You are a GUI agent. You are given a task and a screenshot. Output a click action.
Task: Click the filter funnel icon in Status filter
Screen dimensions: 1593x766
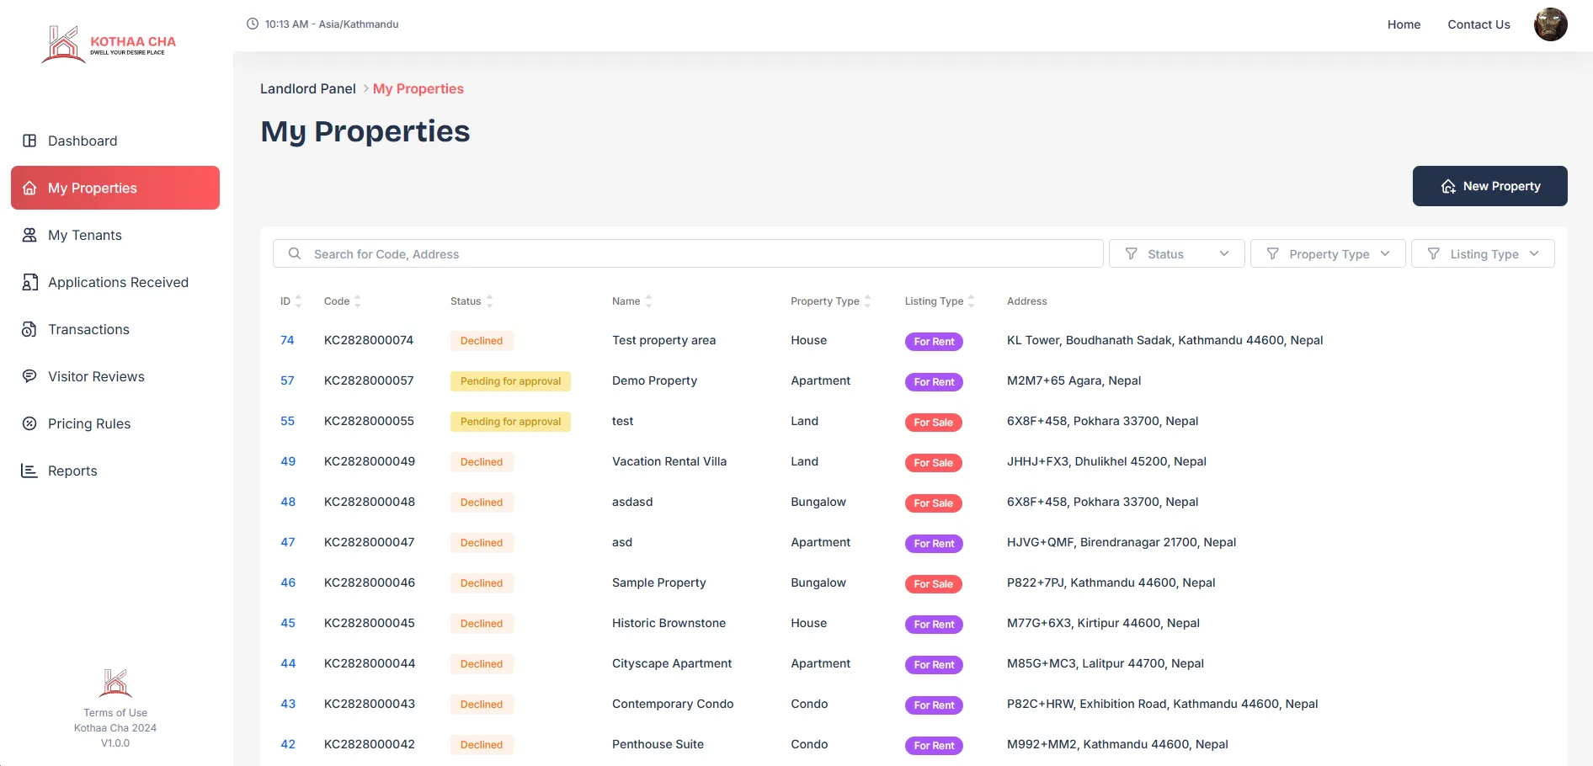(1131, 253)
